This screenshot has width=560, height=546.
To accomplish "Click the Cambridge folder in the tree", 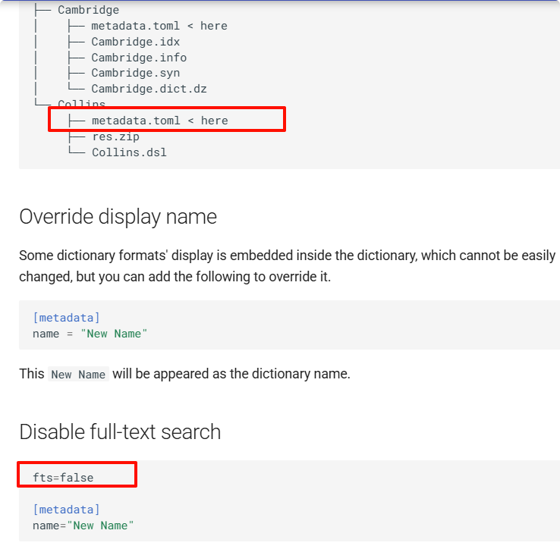I will 88,10.
